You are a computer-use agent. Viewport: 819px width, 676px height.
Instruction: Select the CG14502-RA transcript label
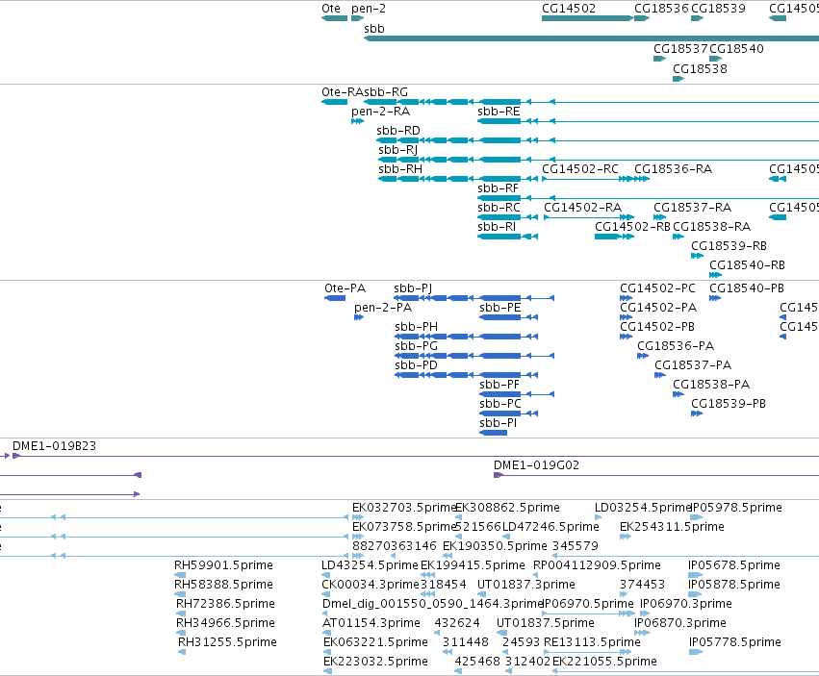tap(583, 208)
